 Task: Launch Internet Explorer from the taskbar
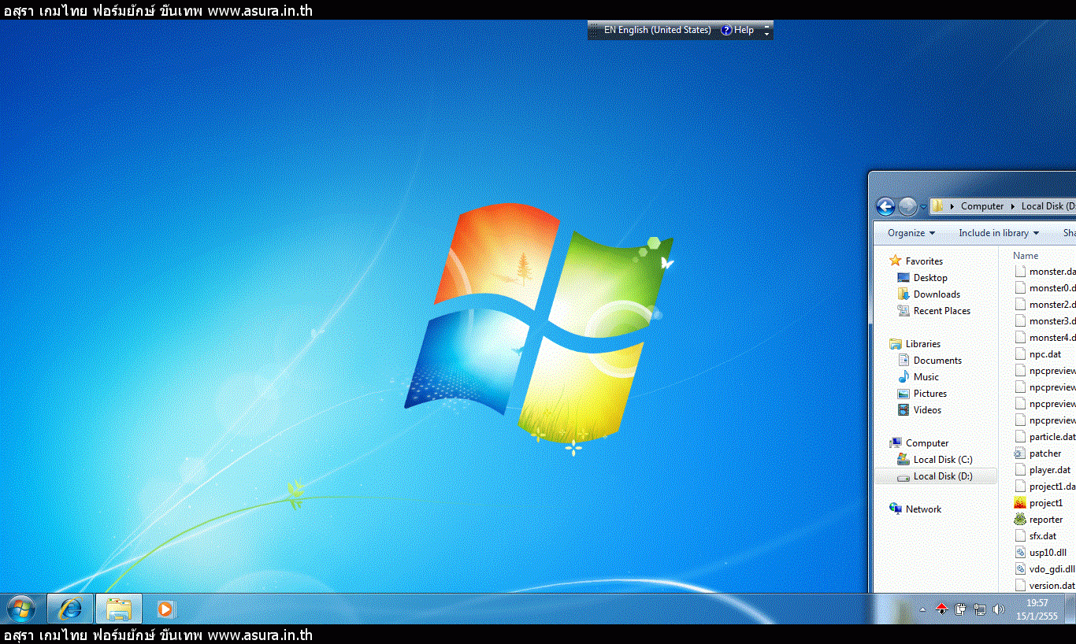pyautogui.click(x=70, y=609)
